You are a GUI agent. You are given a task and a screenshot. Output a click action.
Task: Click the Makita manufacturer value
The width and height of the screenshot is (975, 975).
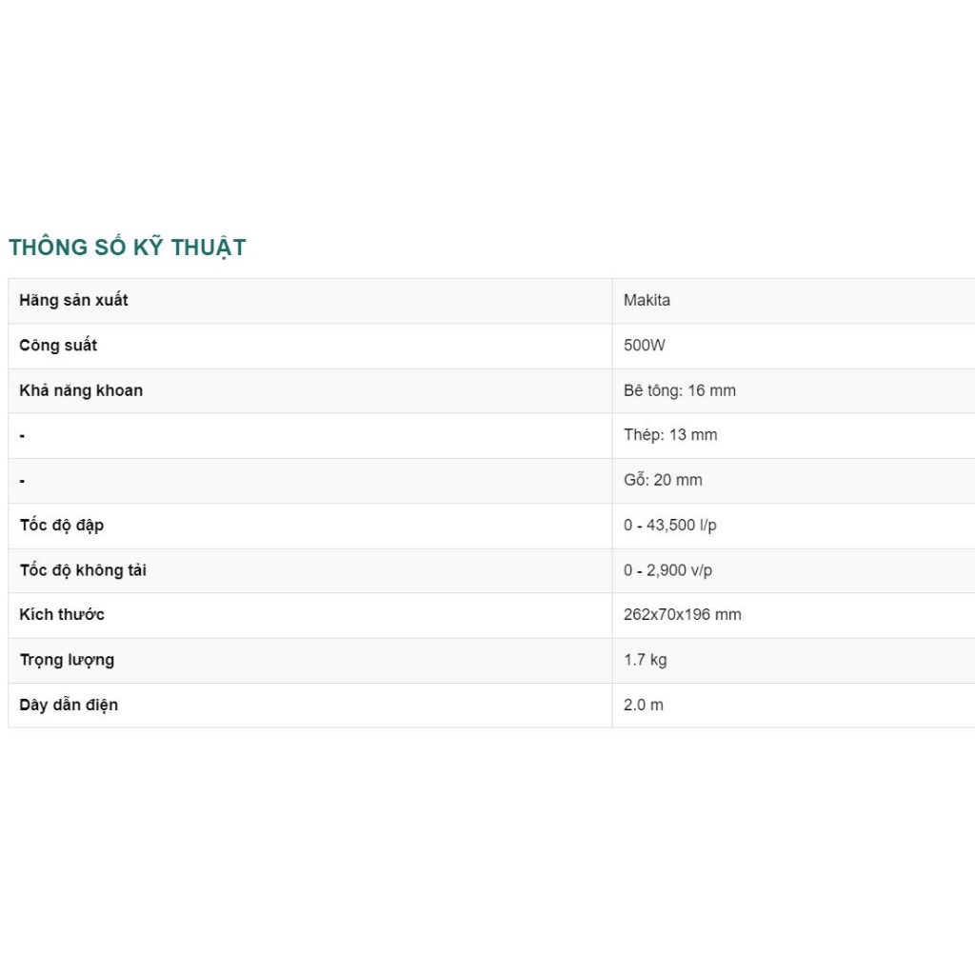tap(647, 301)
